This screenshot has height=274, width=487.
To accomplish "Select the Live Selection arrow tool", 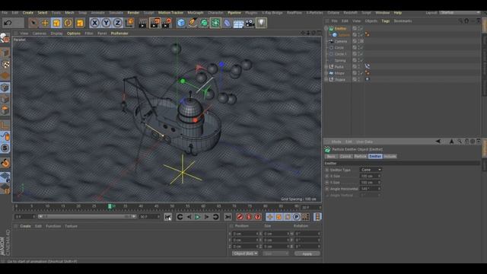I will pyautogui.click(x=33, y=23).
